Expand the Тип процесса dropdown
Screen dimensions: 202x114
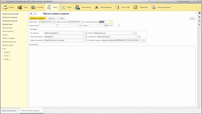click(x=84, y=33)
